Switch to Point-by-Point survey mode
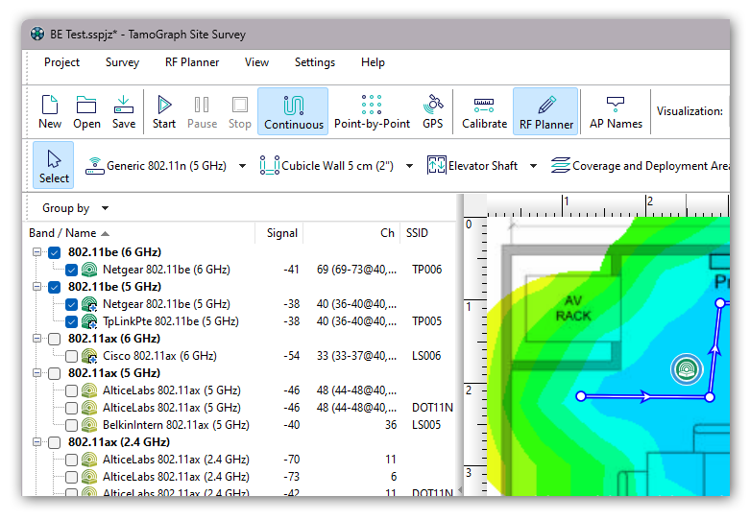 point(372,112)
